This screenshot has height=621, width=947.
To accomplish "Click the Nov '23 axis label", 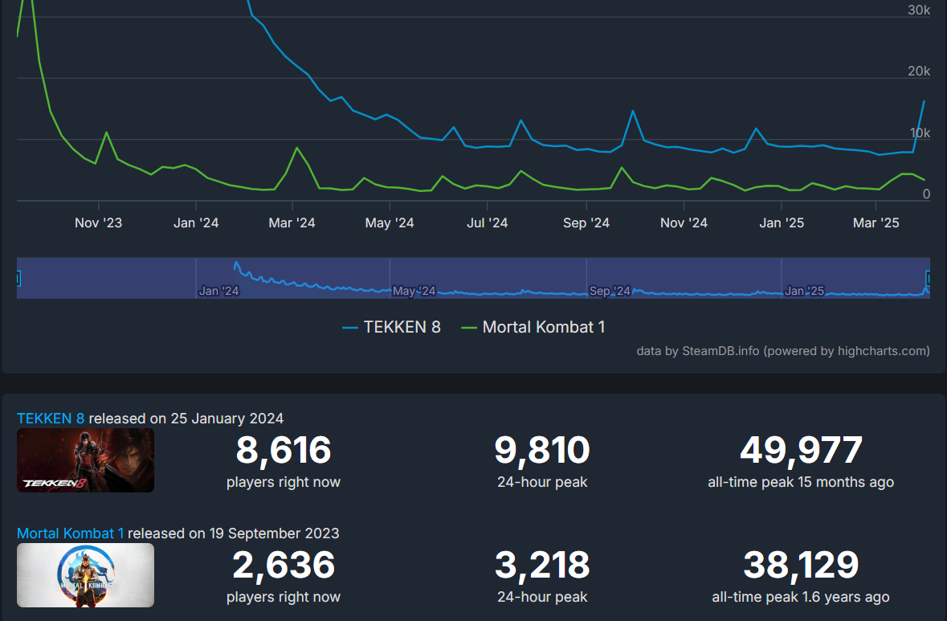I will [99, 223].
